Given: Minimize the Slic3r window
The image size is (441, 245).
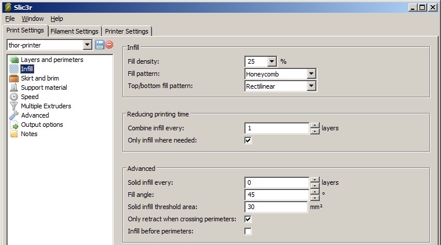Looking at the screenshot, I should click(413, 8).
